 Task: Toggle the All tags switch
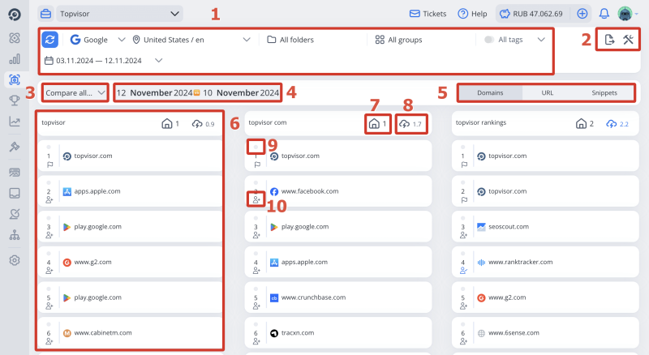click(x=489, y=40)
